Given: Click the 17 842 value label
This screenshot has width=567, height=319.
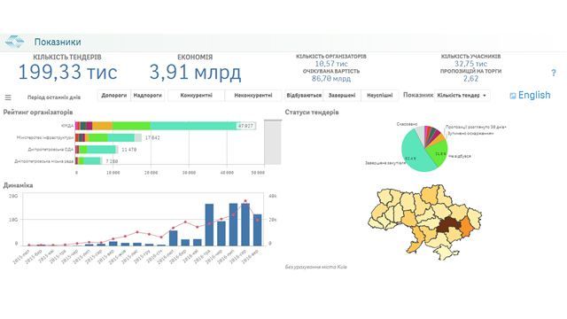Looking at the screenshot, I should tap(152, 138).
